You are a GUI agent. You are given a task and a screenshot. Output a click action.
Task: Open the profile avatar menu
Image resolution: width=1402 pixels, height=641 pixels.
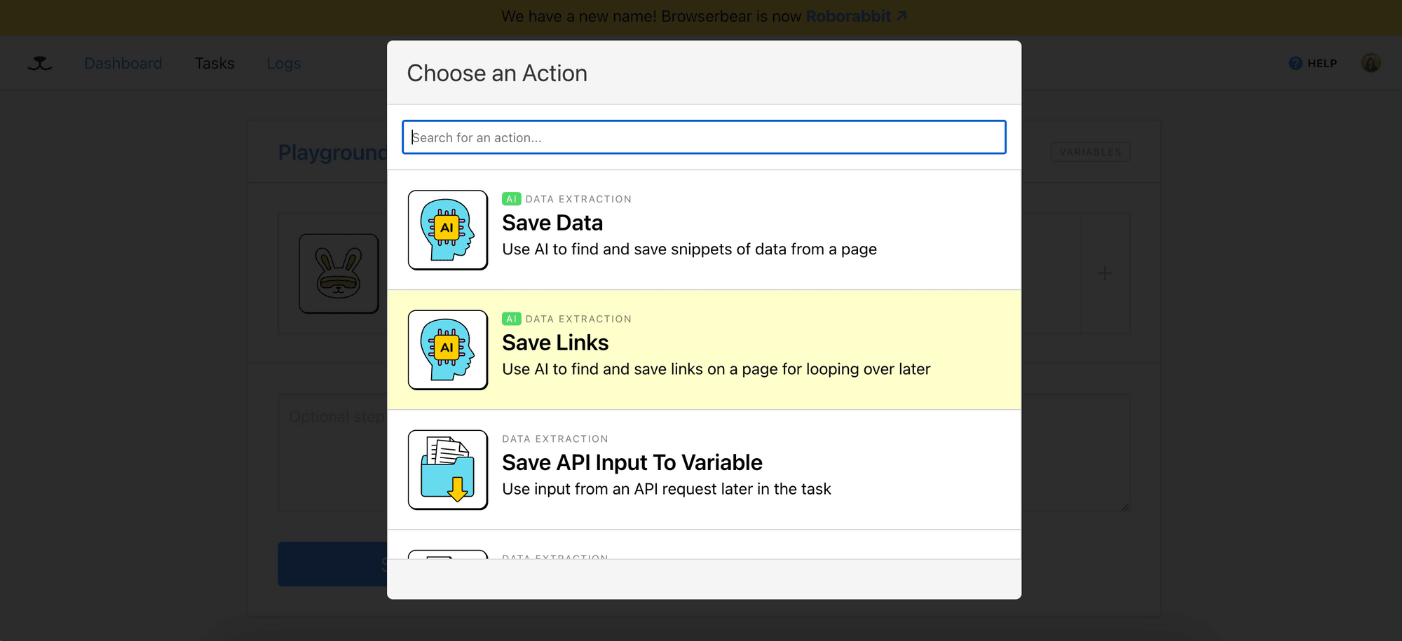point(1370,63)
